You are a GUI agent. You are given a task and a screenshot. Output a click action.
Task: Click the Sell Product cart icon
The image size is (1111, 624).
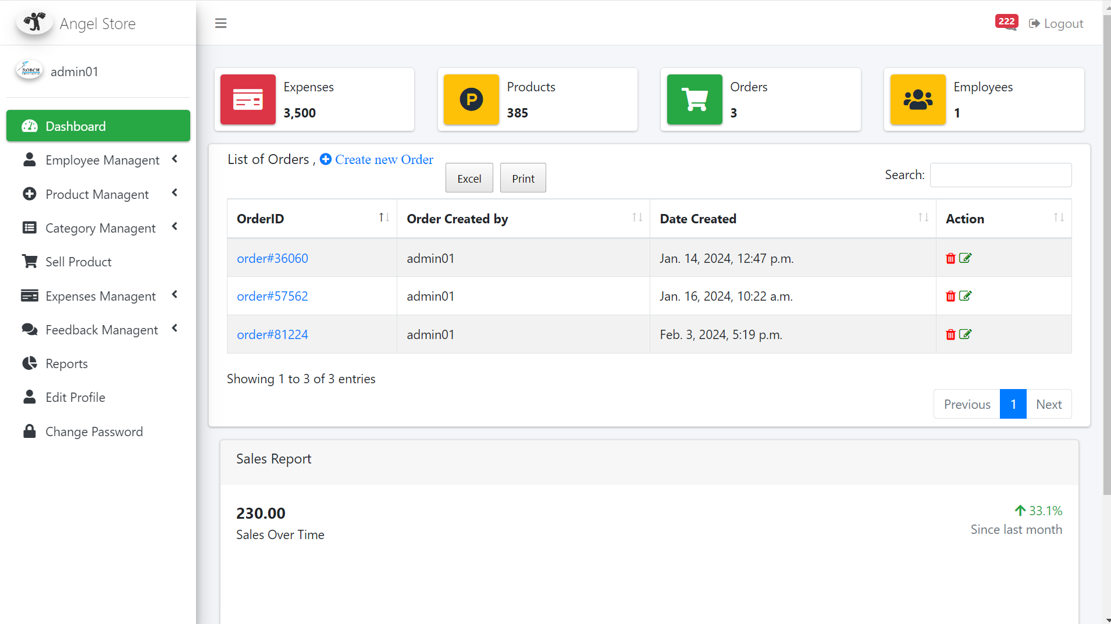[29, 261]
